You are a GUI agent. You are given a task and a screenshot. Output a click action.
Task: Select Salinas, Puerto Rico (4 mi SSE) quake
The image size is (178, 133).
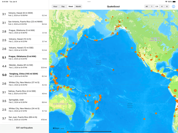tap(25, 92)
